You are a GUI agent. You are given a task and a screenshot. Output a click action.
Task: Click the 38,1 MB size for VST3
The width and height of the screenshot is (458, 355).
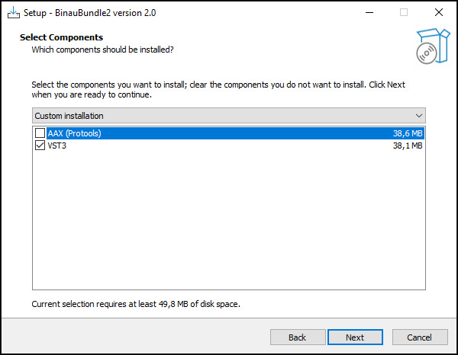pyautogui.click(x=407, y=146)
